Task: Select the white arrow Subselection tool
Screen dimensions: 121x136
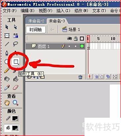Action: click(15, 27)
